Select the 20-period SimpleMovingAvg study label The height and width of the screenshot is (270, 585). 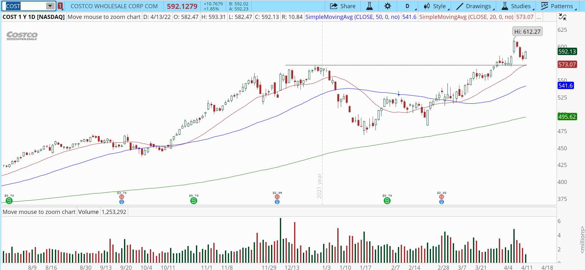[466, 17]
